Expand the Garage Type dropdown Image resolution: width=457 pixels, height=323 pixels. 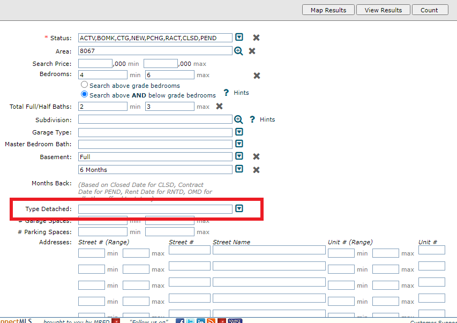(239, 132)
